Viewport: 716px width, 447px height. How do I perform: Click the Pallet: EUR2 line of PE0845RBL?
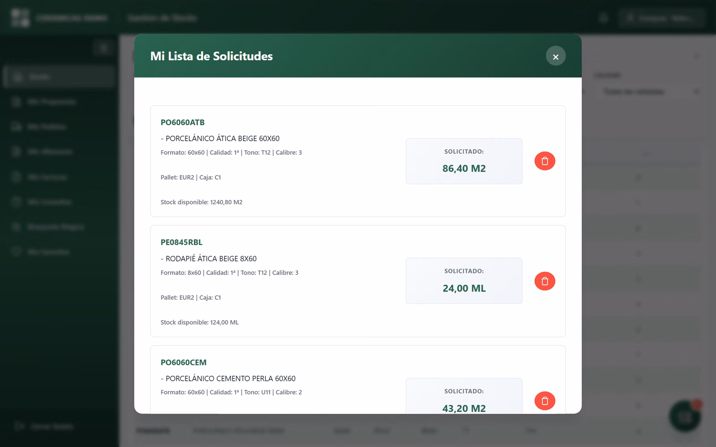(191, 298)
